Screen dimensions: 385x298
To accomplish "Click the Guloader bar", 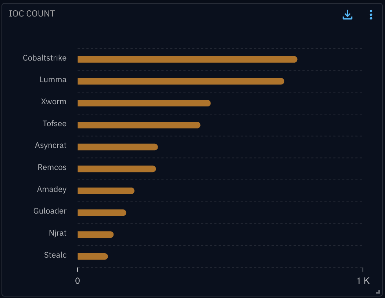I will click(x=102, y=212).
